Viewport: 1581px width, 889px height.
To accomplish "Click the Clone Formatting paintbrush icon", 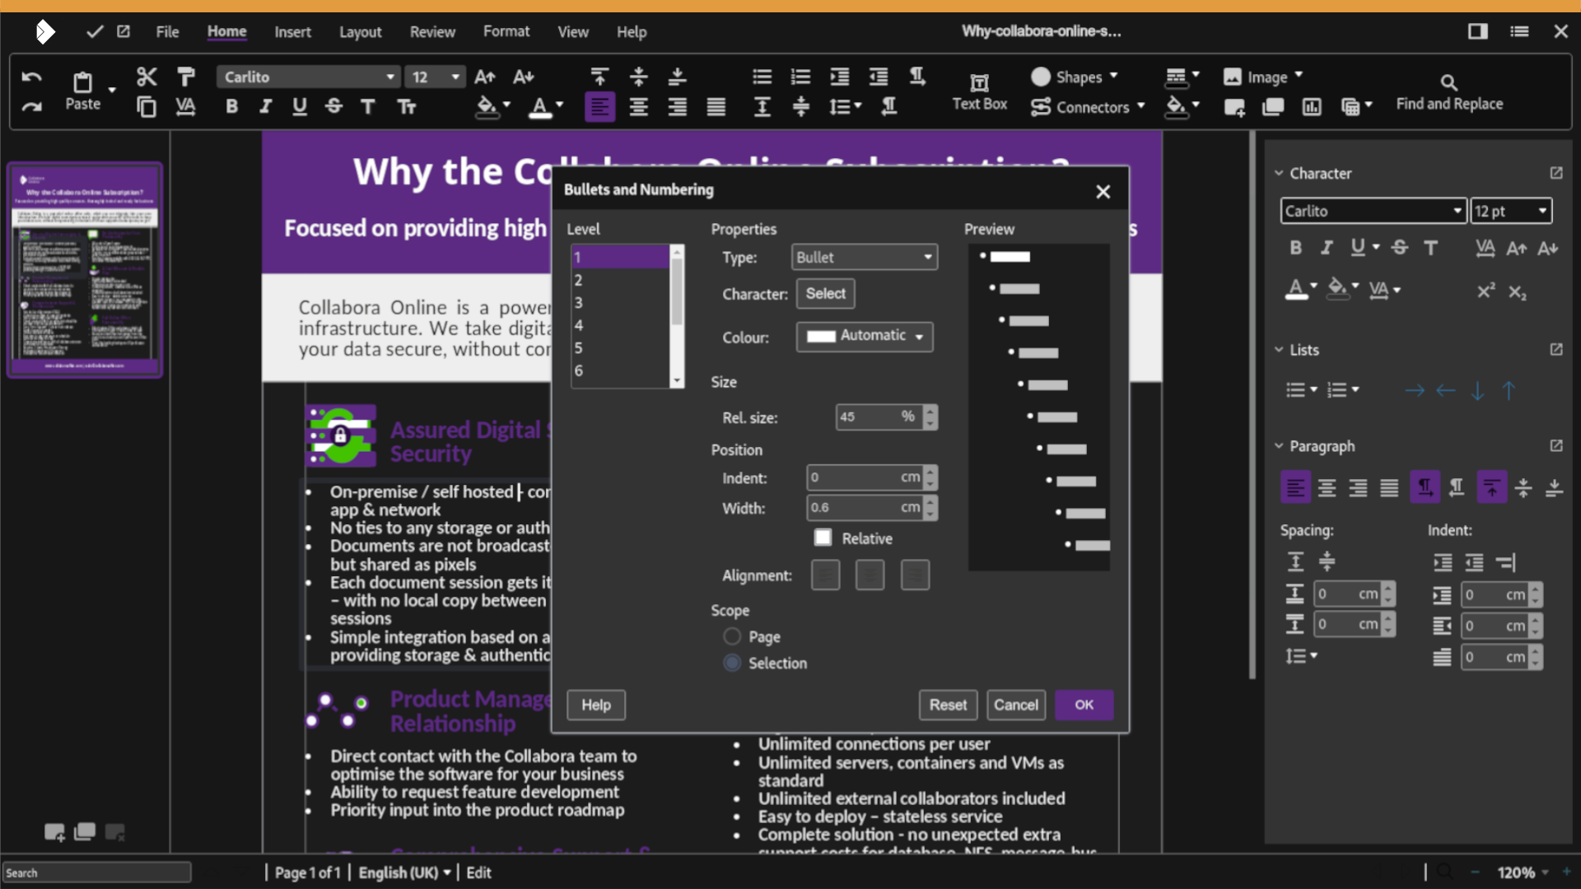I will point(186,77).
